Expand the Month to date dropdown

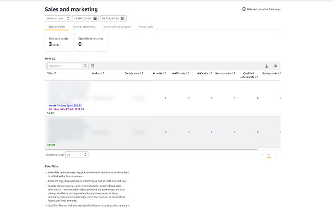58,19
